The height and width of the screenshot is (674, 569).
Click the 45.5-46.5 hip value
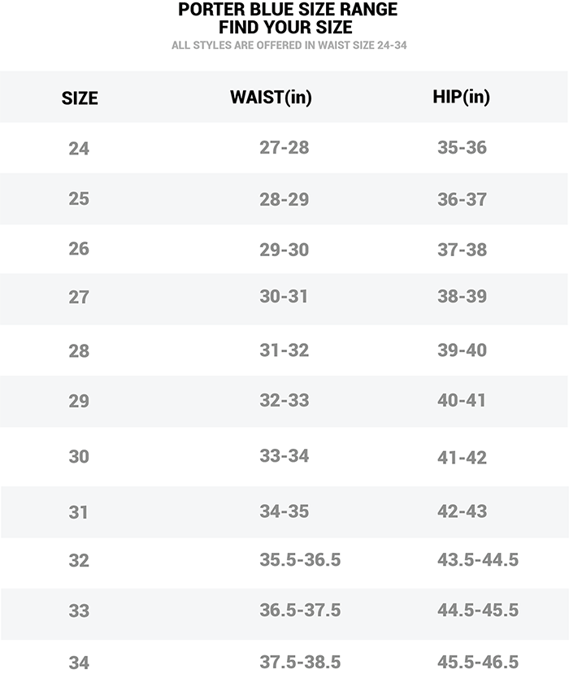(478, 661)
